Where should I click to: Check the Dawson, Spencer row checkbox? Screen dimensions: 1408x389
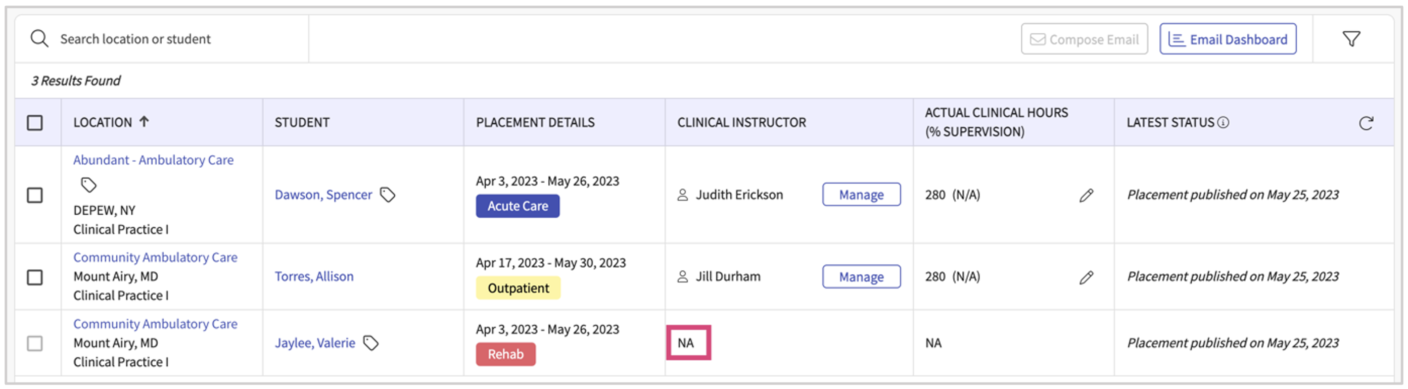[35, 195]
